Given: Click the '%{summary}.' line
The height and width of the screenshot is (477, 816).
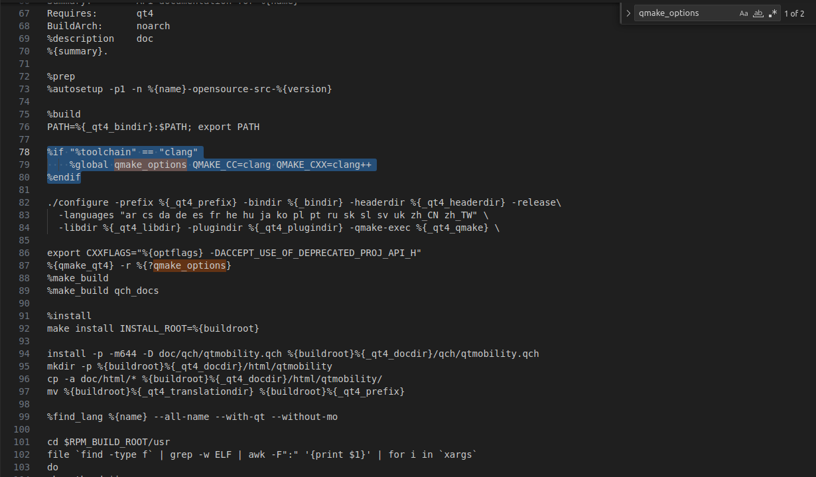Looking at the screenshot, I should pos(78,51).
